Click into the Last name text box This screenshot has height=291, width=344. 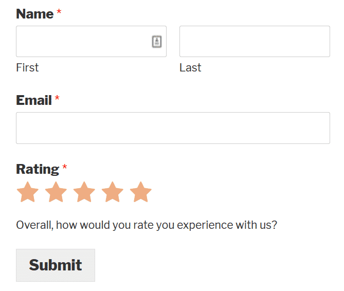coord(255,42)
